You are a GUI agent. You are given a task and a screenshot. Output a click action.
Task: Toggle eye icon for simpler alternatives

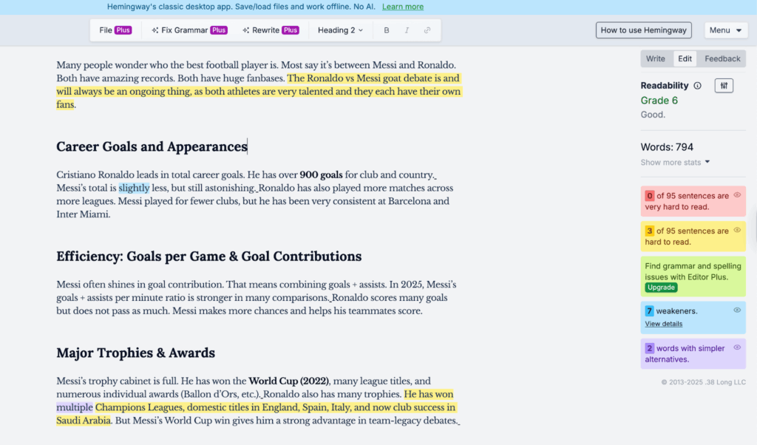click(737, 347)
